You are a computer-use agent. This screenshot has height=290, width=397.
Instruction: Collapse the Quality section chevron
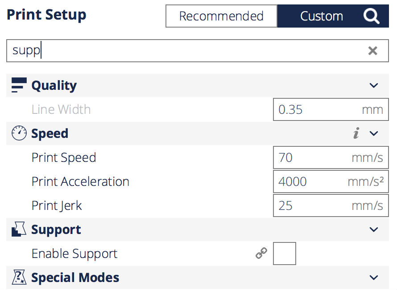pos(374,85)
